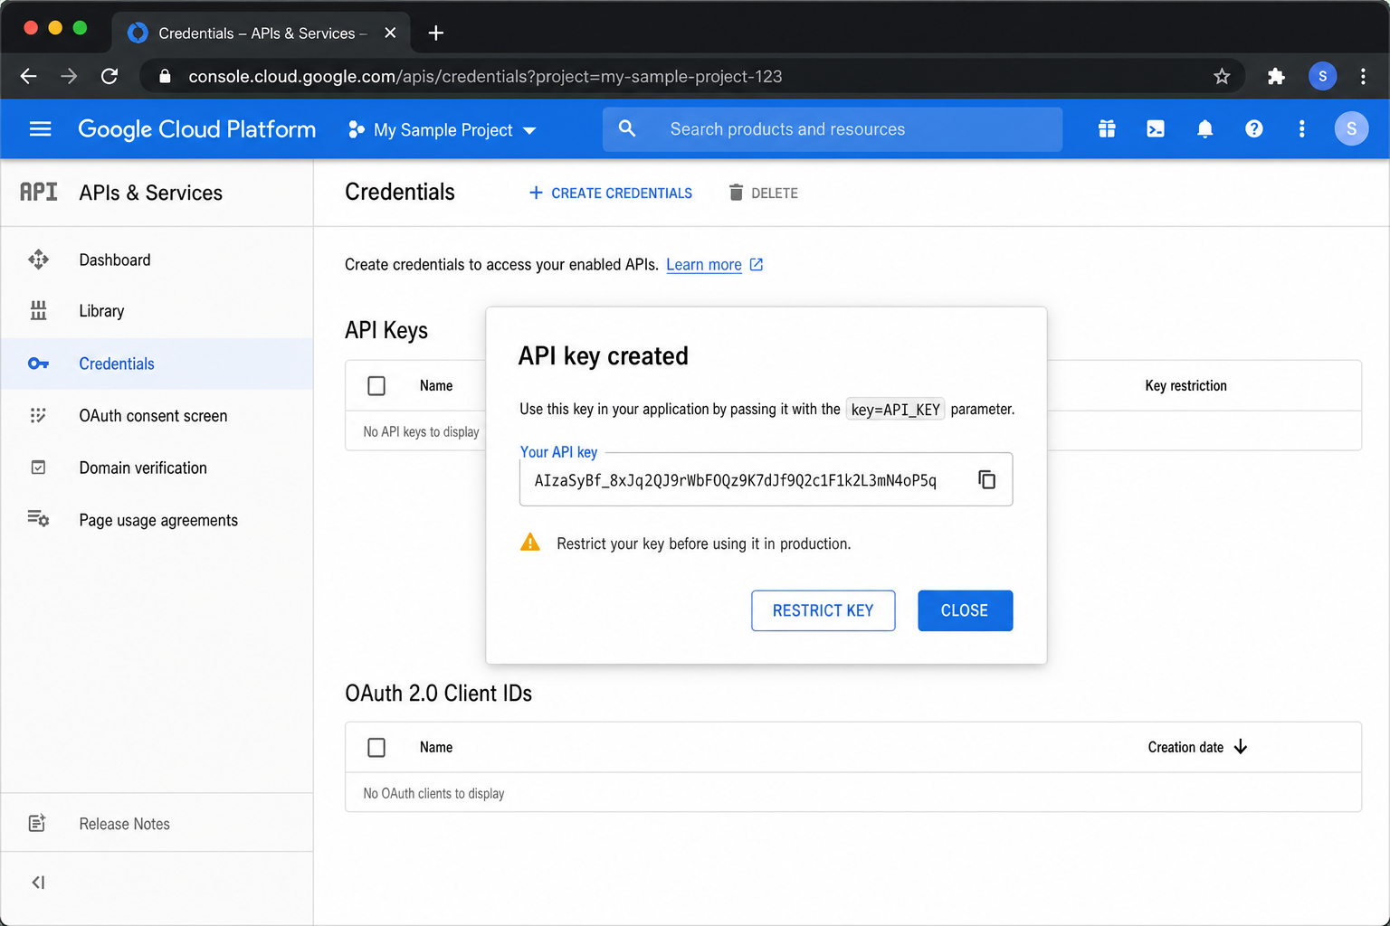Click the account avatar in blue header

[1351, 129]
